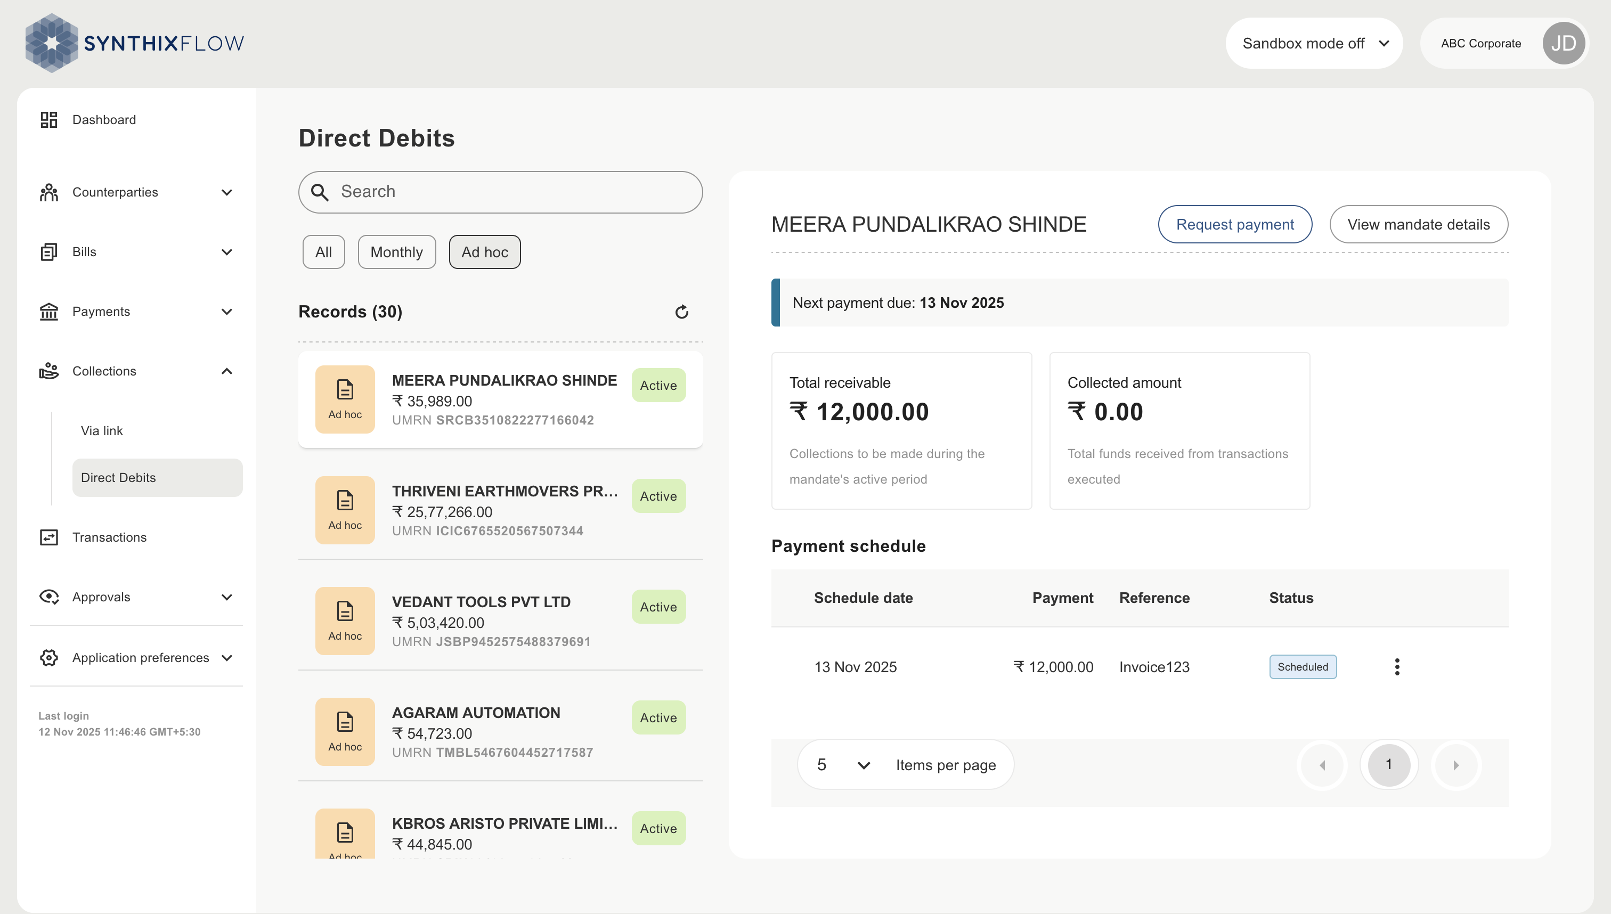Image resolution: width=1611 pixels, height=914 pixels.
Task: Open Agaram Automation mandate record
Action: point(500,731)
